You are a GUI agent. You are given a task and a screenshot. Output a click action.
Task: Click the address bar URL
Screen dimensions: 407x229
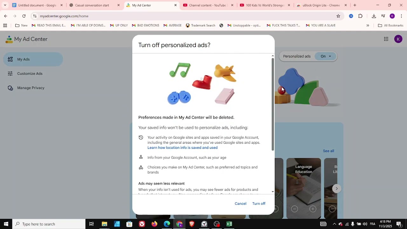pyautogui.click(x=64, y=16)
